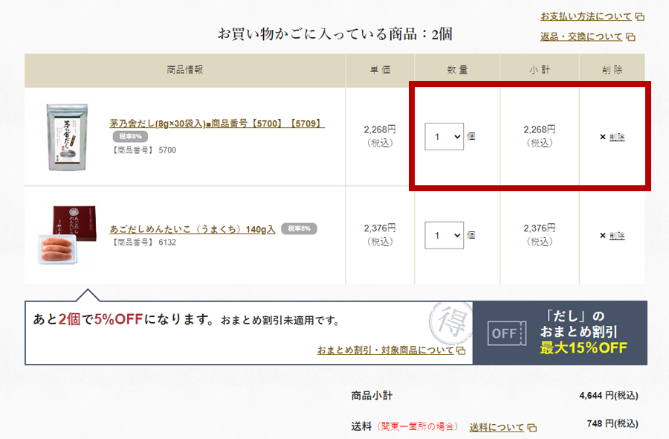Viewport: 669px width, 439px height.
Task: Click 税率8% badge under 茅乃舎だし
Action: click(x=130, y=137)
